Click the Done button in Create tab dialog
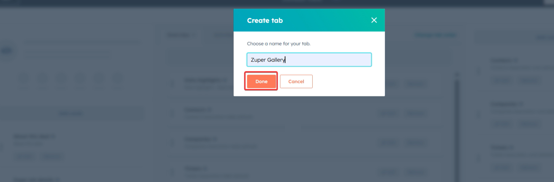 (261, 81)
